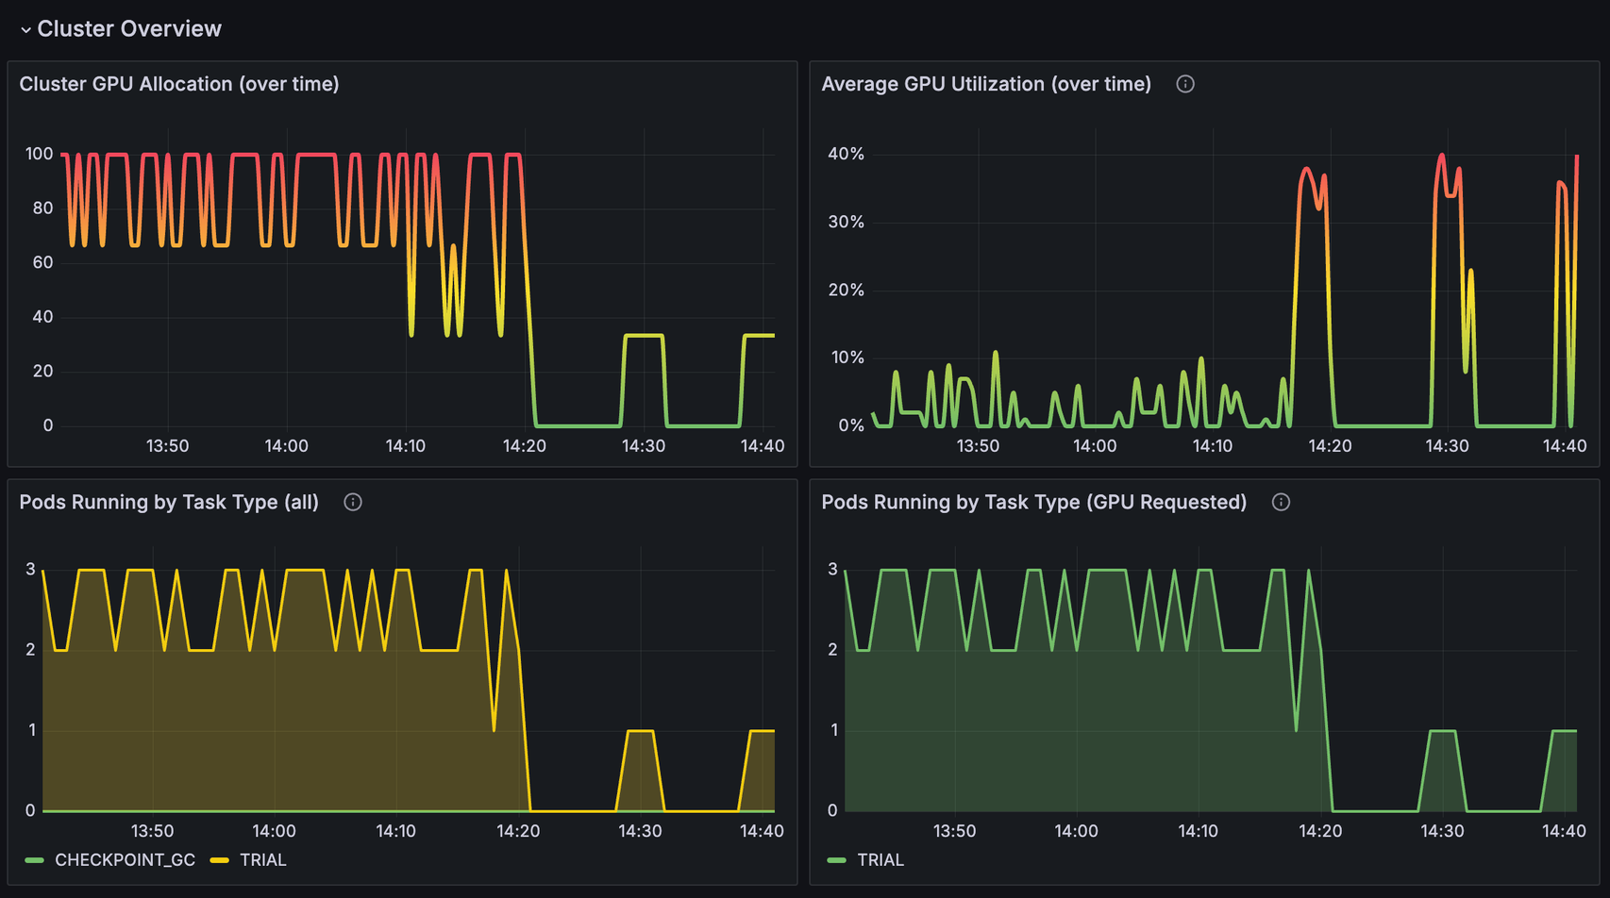
Task: Show info icon for Pods Running (GPU Requested)
Action: click(x=1281, y=502)
